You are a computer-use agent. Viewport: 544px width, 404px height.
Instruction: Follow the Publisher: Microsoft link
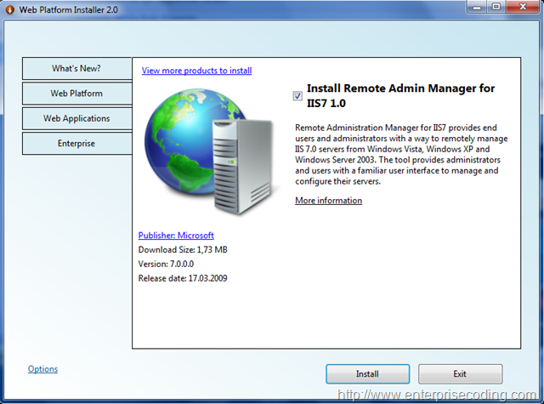pos(176,236)
